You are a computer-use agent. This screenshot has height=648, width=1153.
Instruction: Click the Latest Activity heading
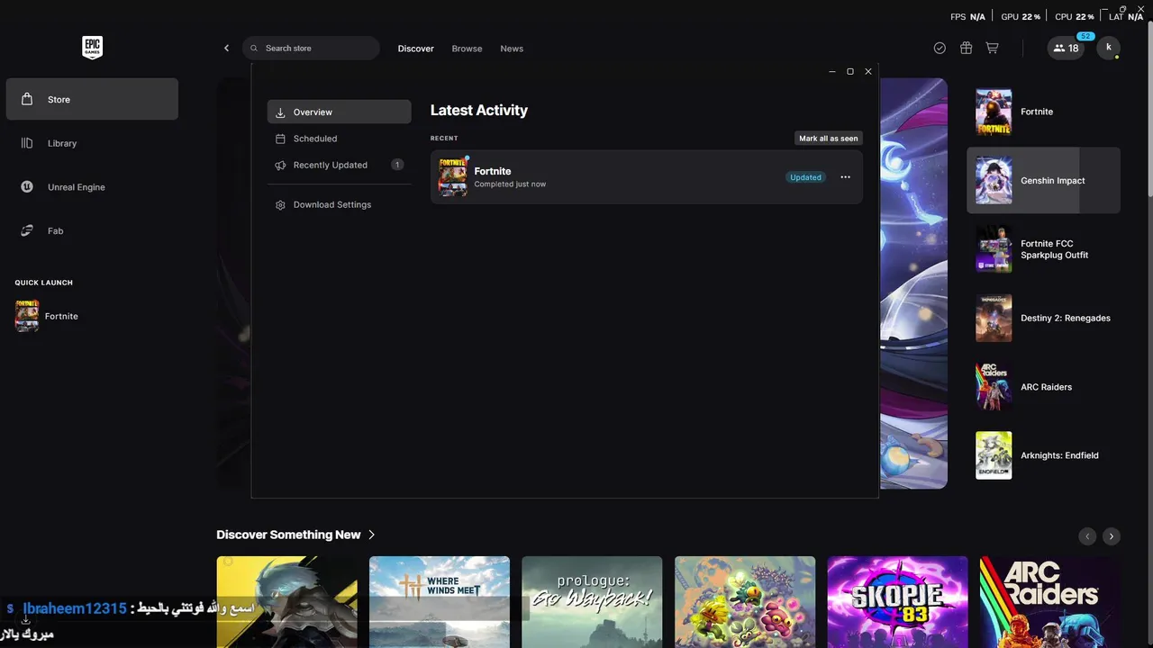tap(479, 110)
